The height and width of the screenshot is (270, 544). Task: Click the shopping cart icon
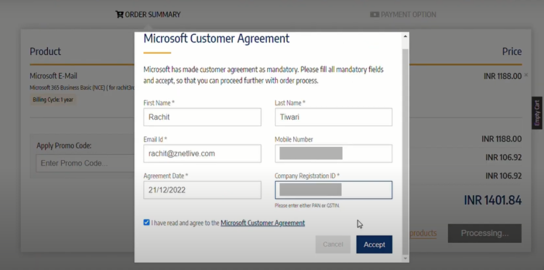120,14
